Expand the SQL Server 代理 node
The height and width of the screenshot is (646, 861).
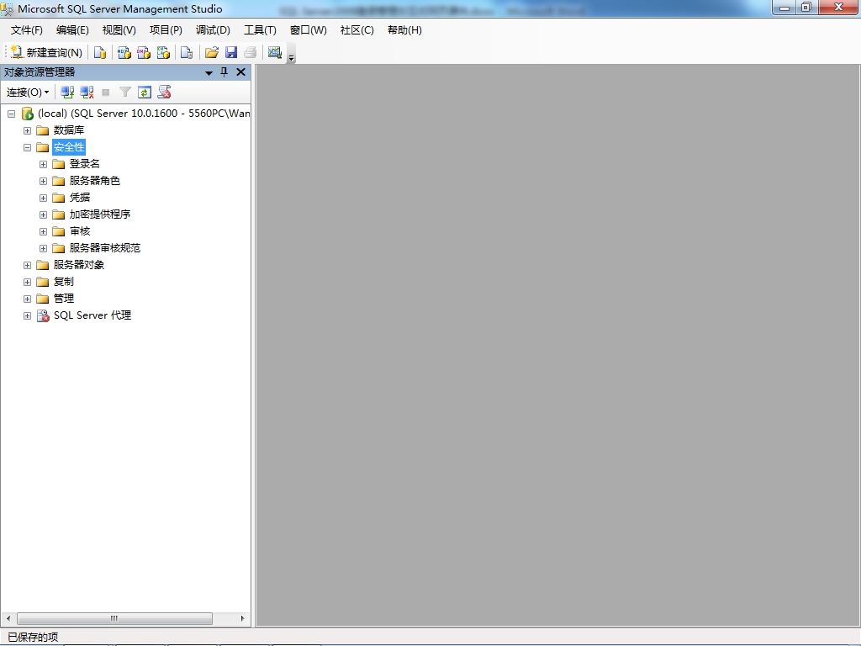(27, 316)
